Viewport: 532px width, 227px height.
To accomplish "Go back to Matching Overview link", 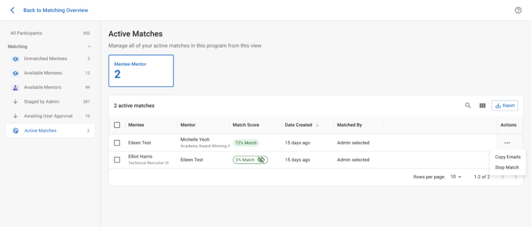I will [x=56, y=10].
